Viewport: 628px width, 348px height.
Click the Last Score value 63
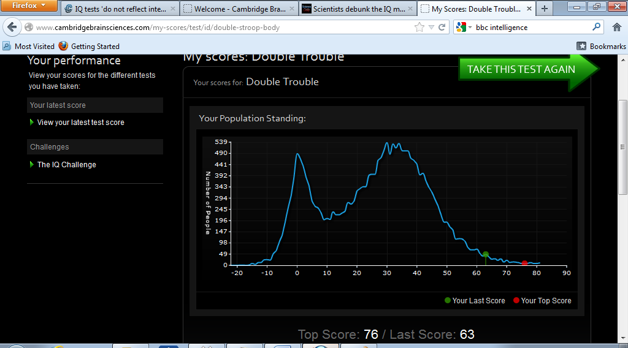[x=467, y=335]
